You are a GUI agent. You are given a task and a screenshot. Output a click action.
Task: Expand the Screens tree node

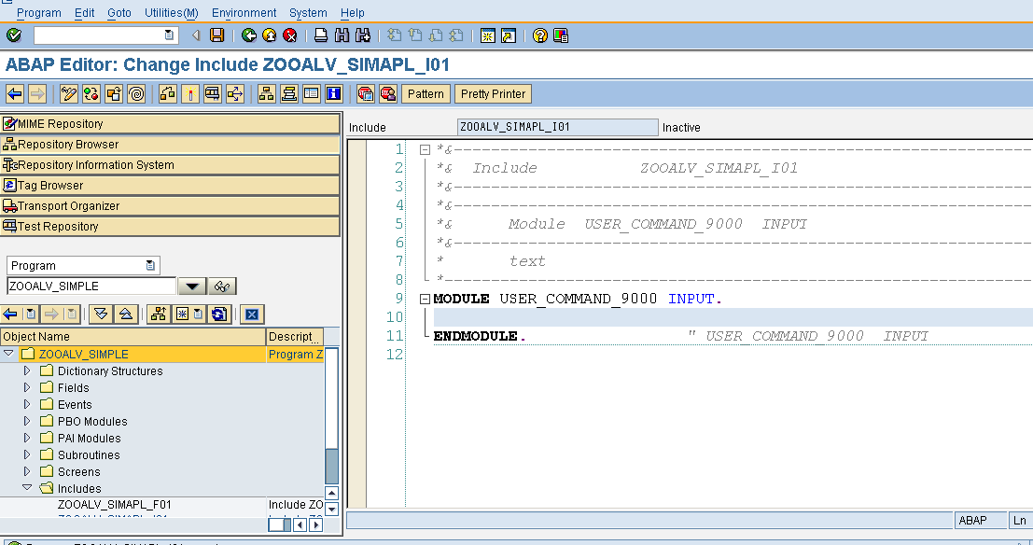(27, 471)
